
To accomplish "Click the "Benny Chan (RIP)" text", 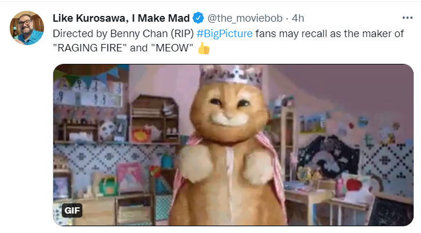I will (152, 34).
